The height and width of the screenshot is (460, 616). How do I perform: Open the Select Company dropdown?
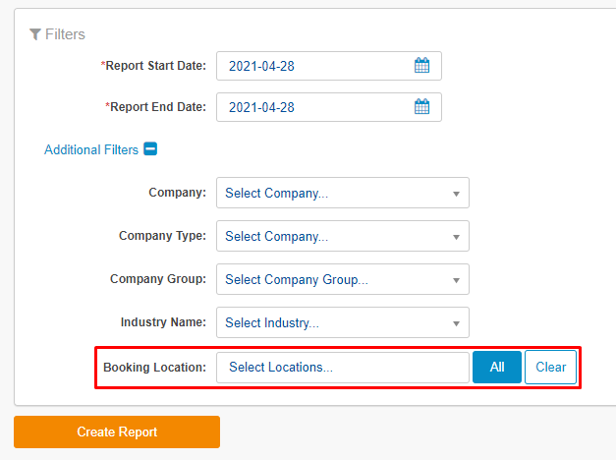click(x=343, y=193)
